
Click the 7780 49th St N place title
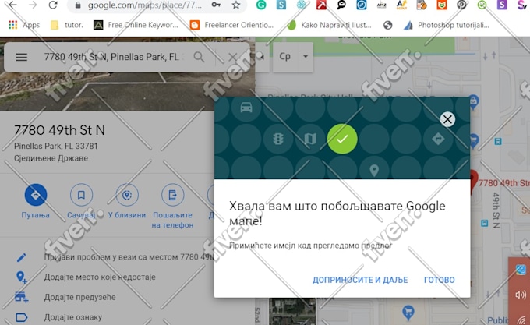(59, 130)
